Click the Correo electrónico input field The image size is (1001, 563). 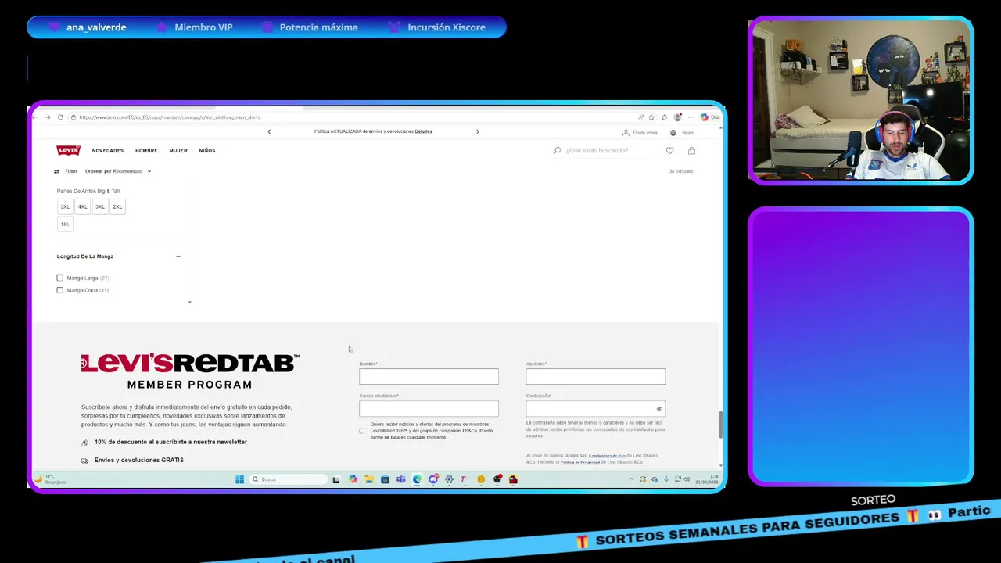click(429, 409)
